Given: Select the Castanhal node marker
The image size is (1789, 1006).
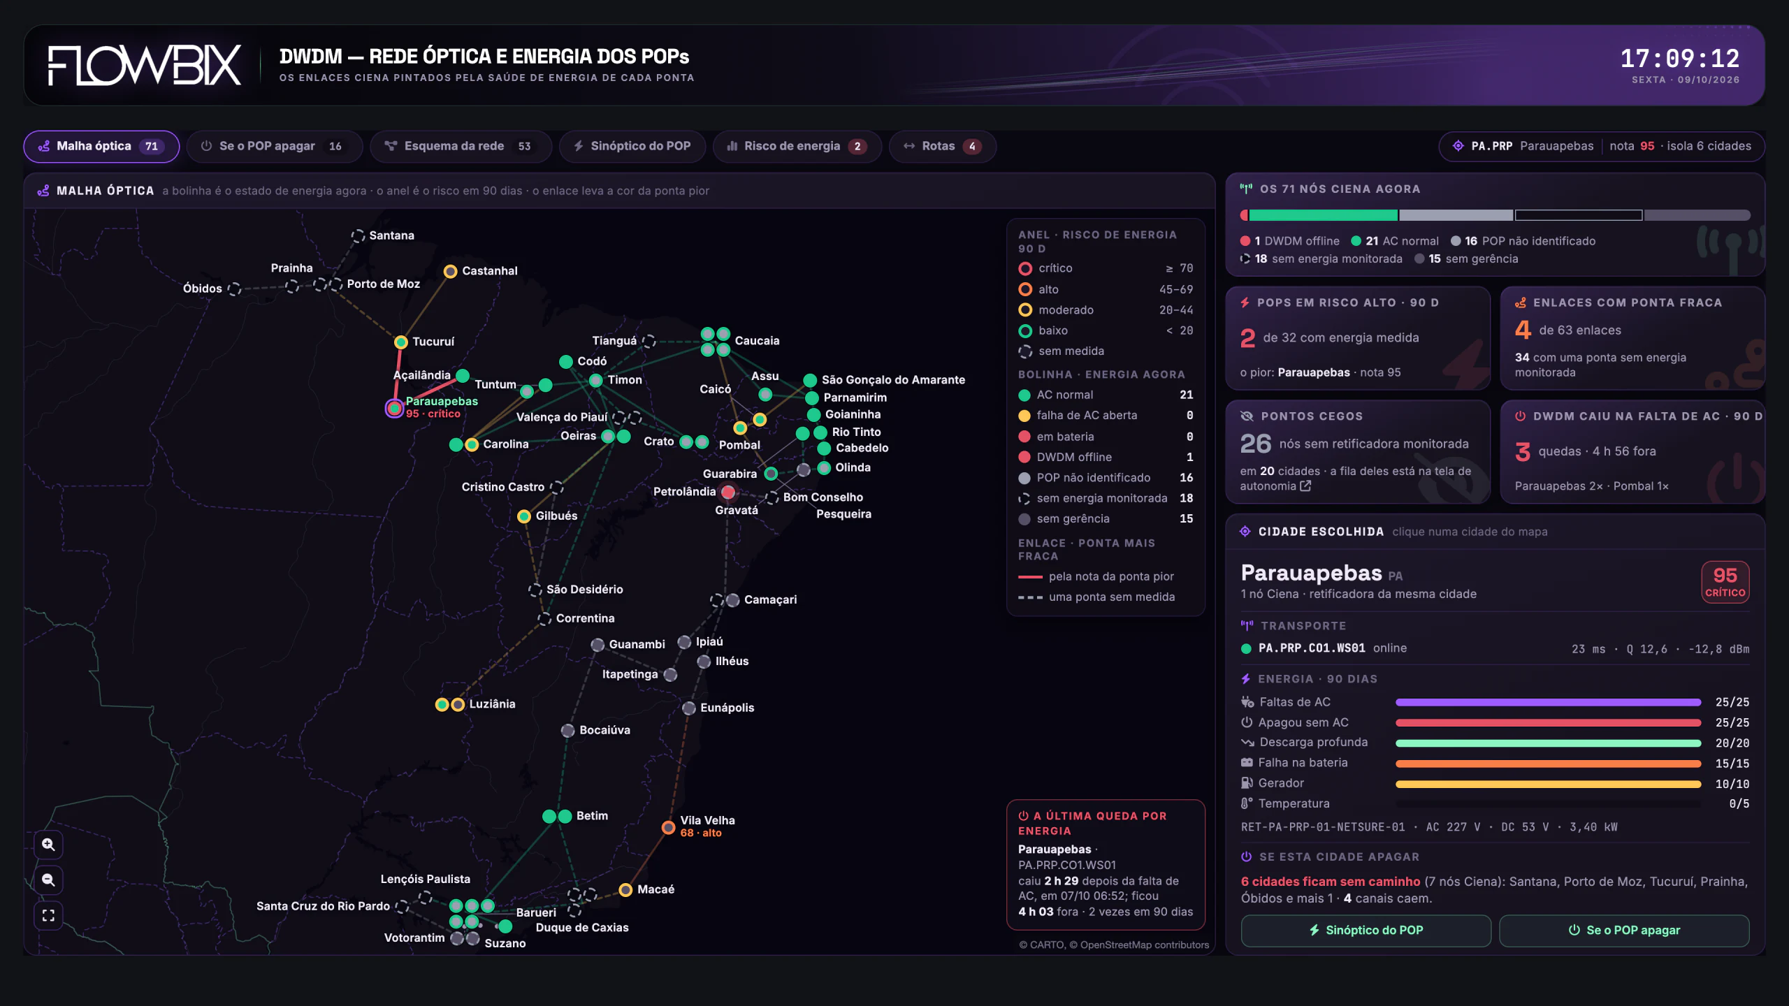Looking at the screenshot, I should tap(450, 271).
